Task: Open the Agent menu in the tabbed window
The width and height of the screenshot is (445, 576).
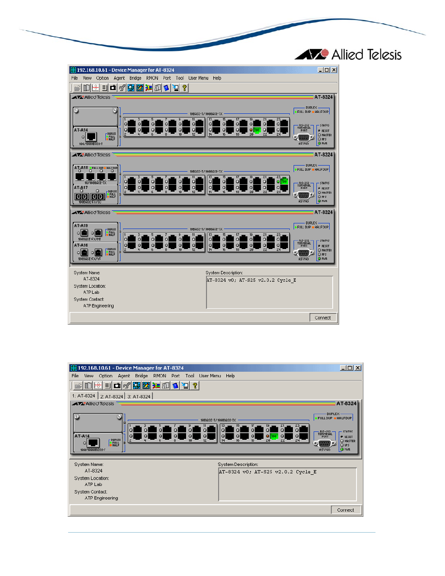Action: tap(124, 376)
